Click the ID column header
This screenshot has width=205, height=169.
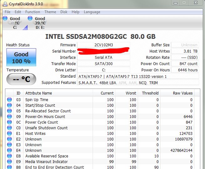click(18, 93)
